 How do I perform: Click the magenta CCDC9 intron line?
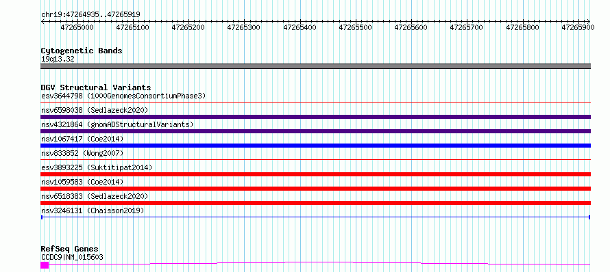(320, 263)
